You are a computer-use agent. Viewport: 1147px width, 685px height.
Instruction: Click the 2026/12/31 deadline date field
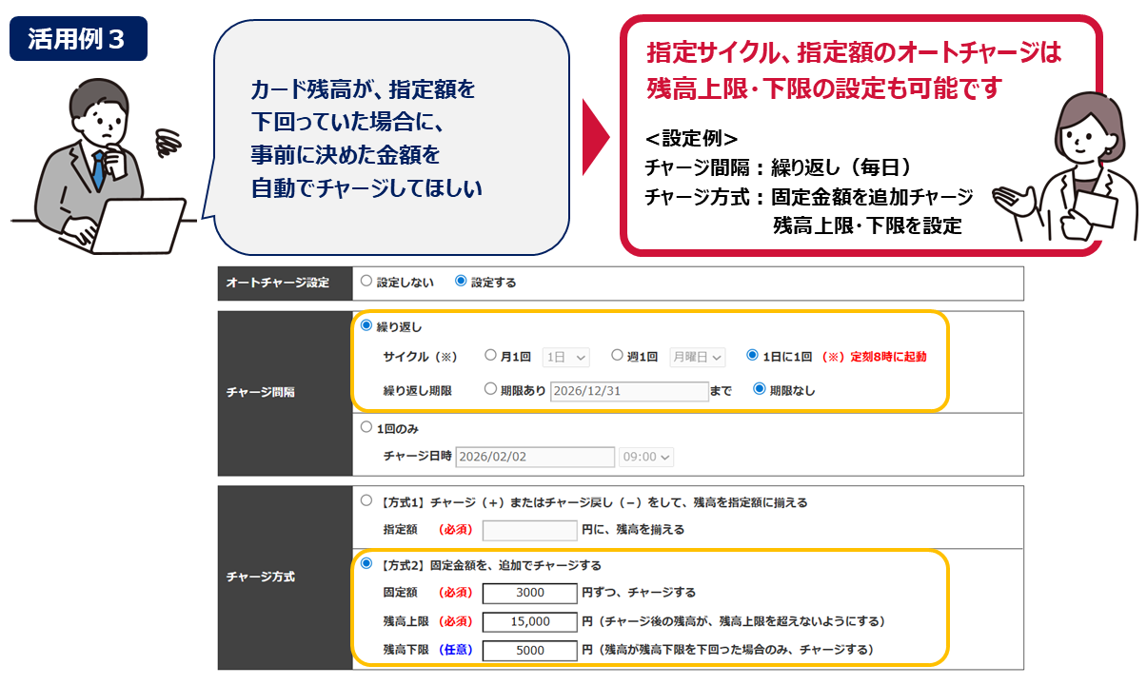[629, 391]
